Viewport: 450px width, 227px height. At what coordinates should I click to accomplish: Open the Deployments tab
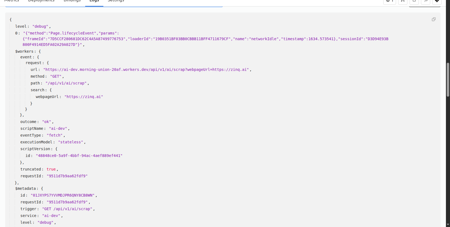click(41, 1)
